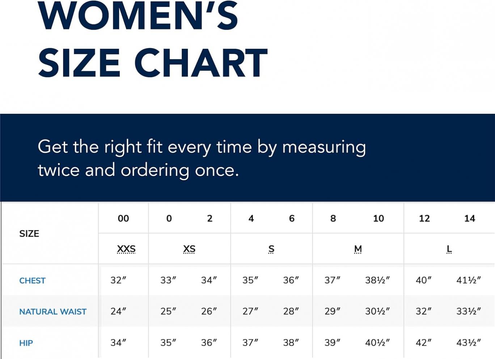
Task: Select the size 00 column header
Action: pos(123,219)
